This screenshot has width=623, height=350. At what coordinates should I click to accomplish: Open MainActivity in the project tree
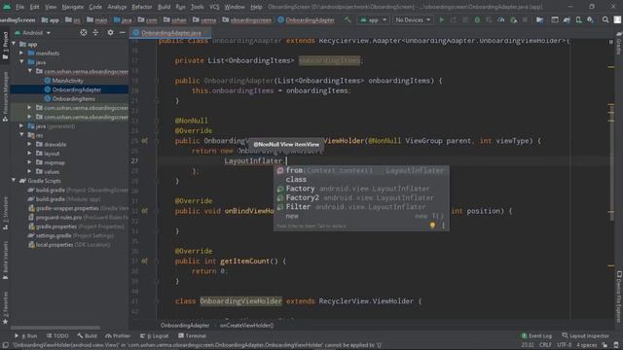point(67,81)
